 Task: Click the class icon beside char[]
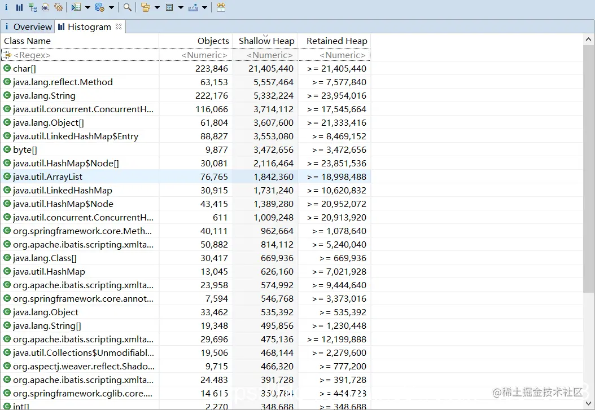click(x=7, y=68)
